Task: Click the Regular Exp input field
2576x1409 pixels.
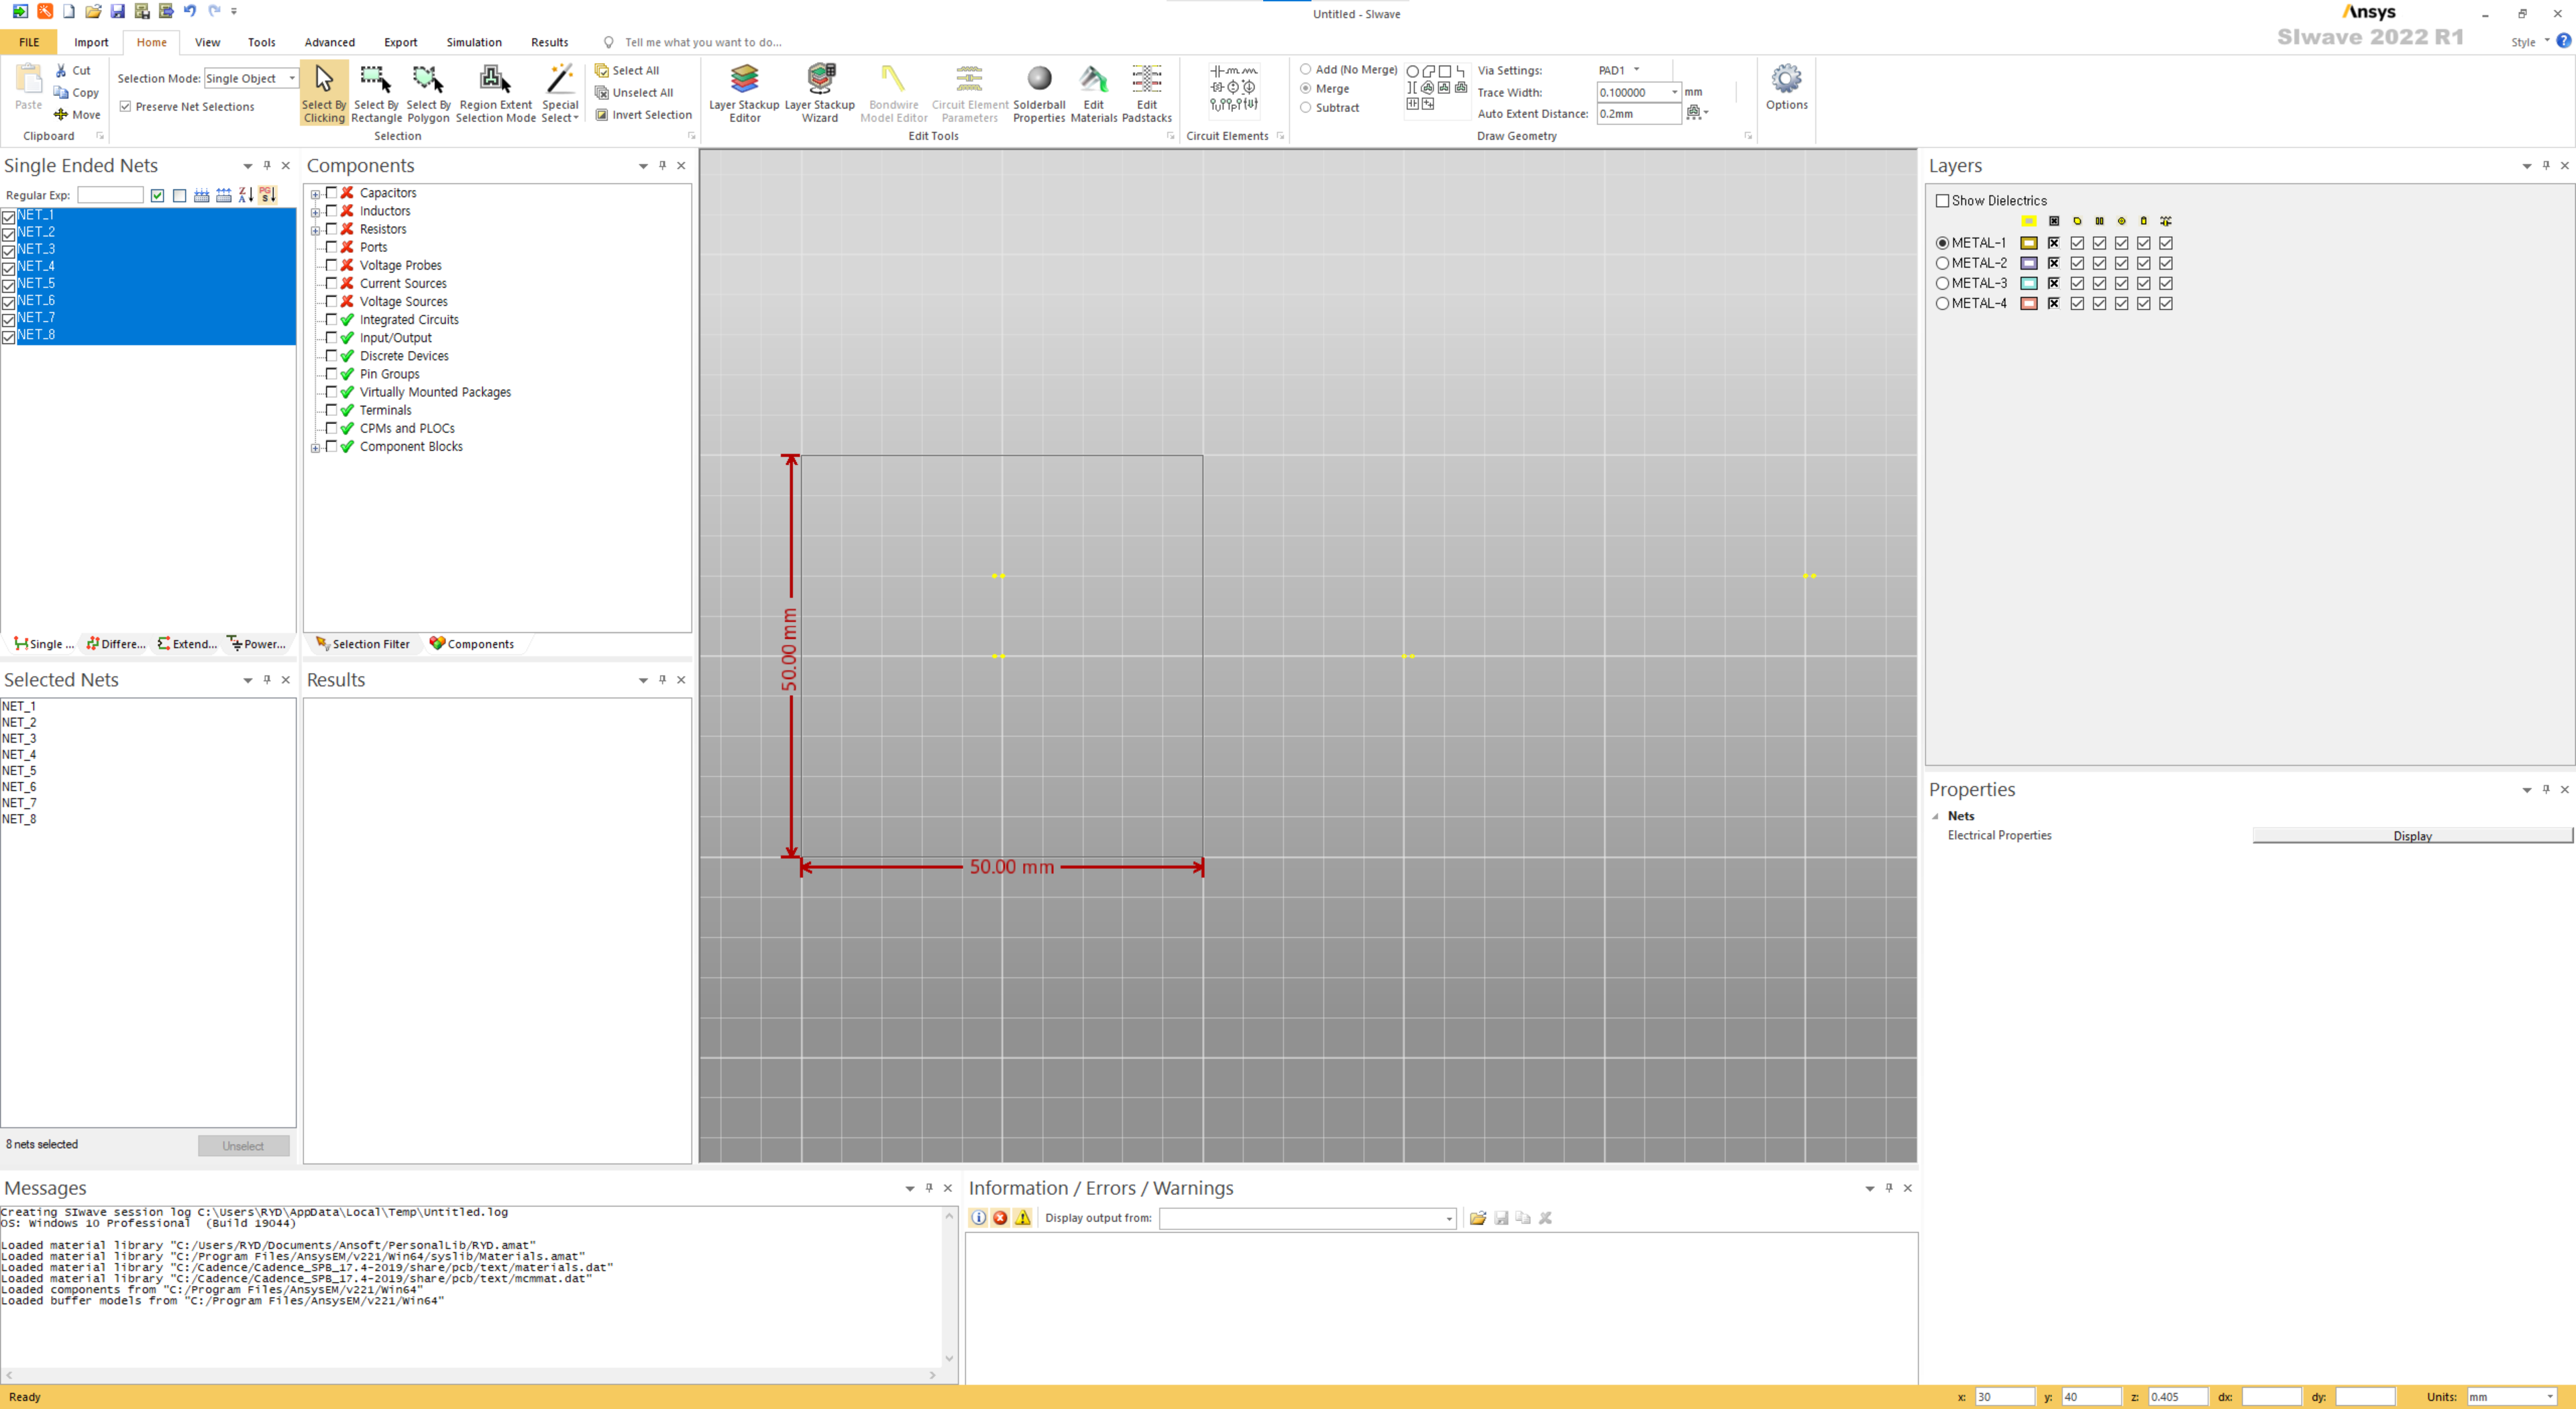Action: click(x=110, y=195)
